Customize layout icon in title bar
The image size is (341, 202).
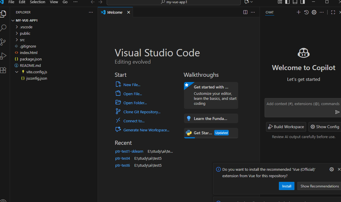click(280, 2)
